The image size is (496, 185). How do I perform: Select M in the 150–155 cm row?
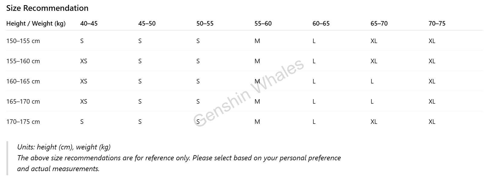257,41
